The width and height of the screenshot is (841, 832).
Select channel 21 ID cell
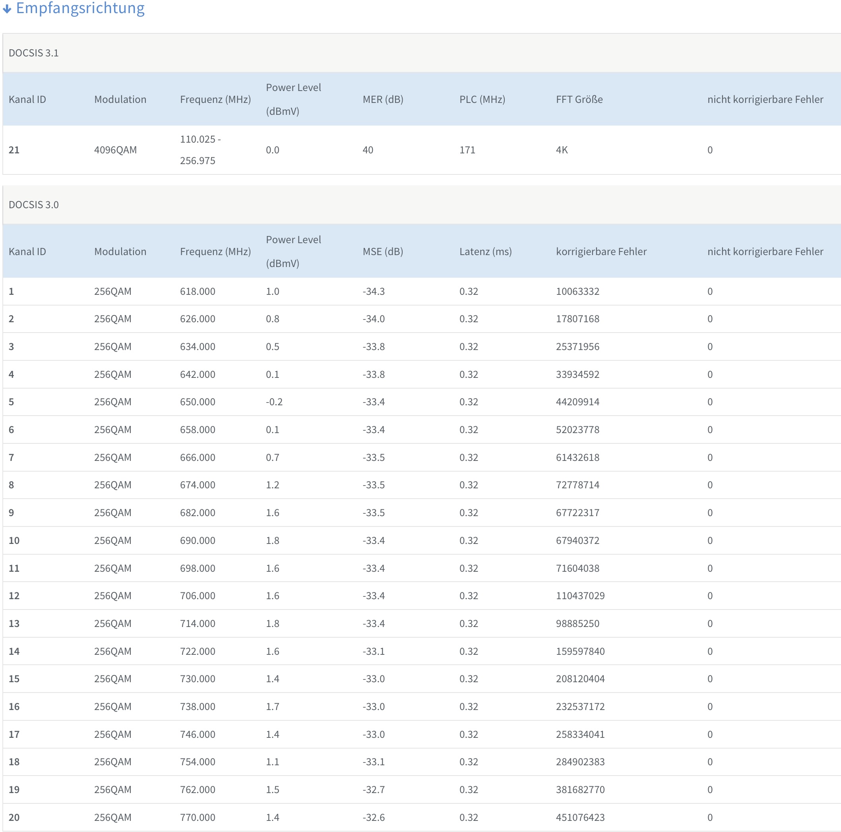click(14, 150)
